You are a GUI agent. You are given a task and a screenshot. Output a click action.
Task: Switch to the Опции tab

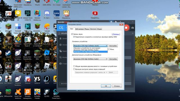pos(99,29)
